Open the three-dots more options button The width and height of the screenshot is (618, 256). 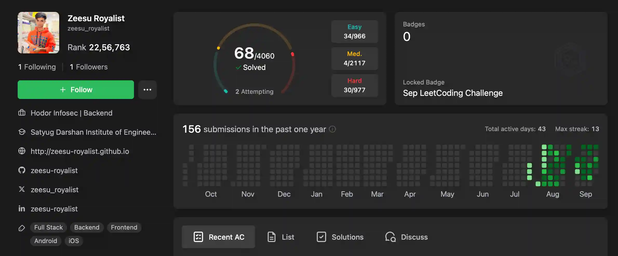pos(147,90)
